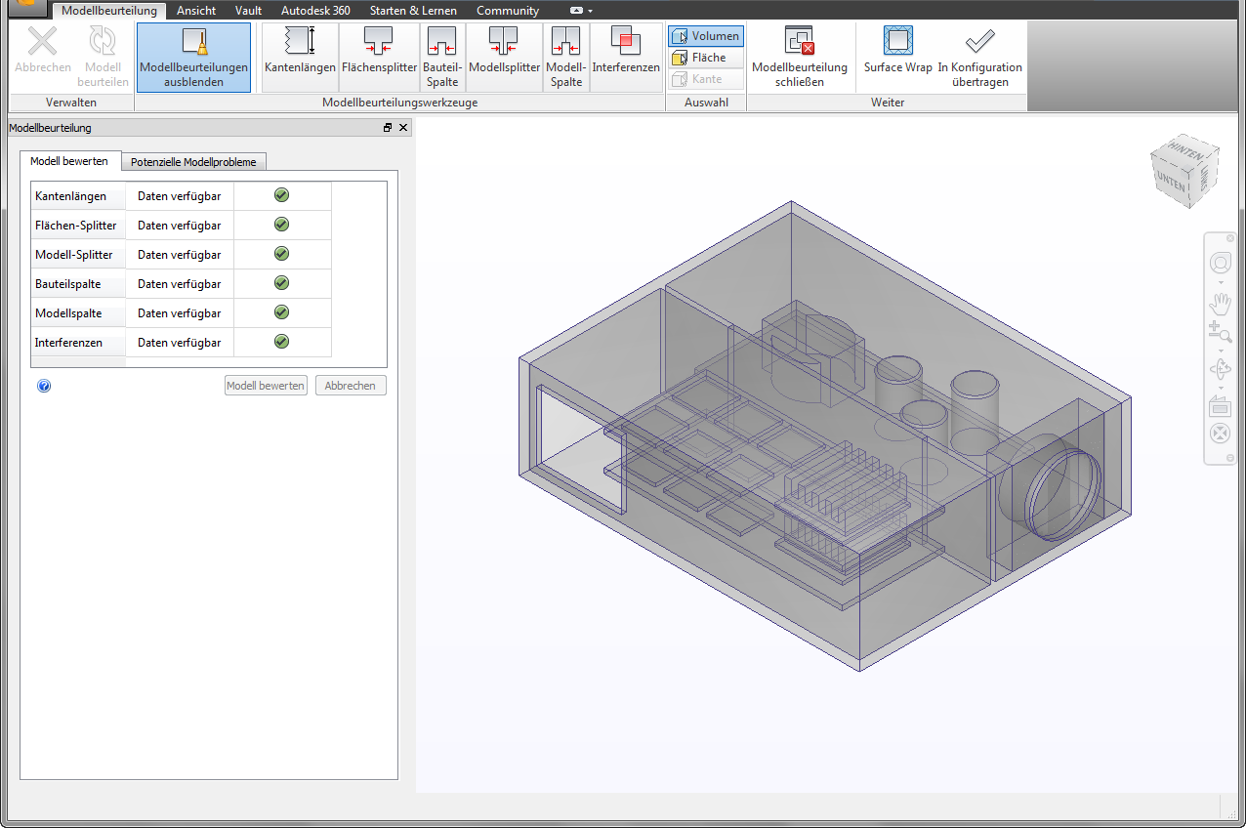Select the Modell-Spalte tool
The width and height of the screenshot is (1246, 828).
pyautogui.click(x=566, y=58)
